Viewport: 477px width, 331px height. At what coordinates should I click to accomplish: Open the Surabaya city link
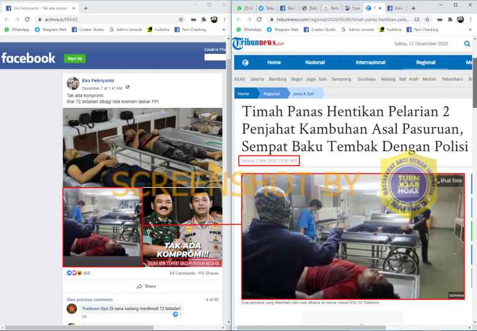[366, 79]
